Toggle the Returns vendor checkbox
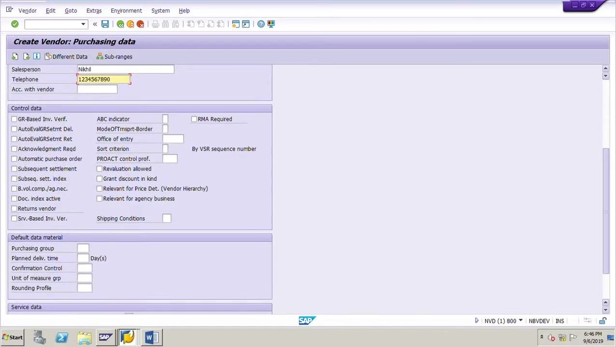 click(14, 209)
